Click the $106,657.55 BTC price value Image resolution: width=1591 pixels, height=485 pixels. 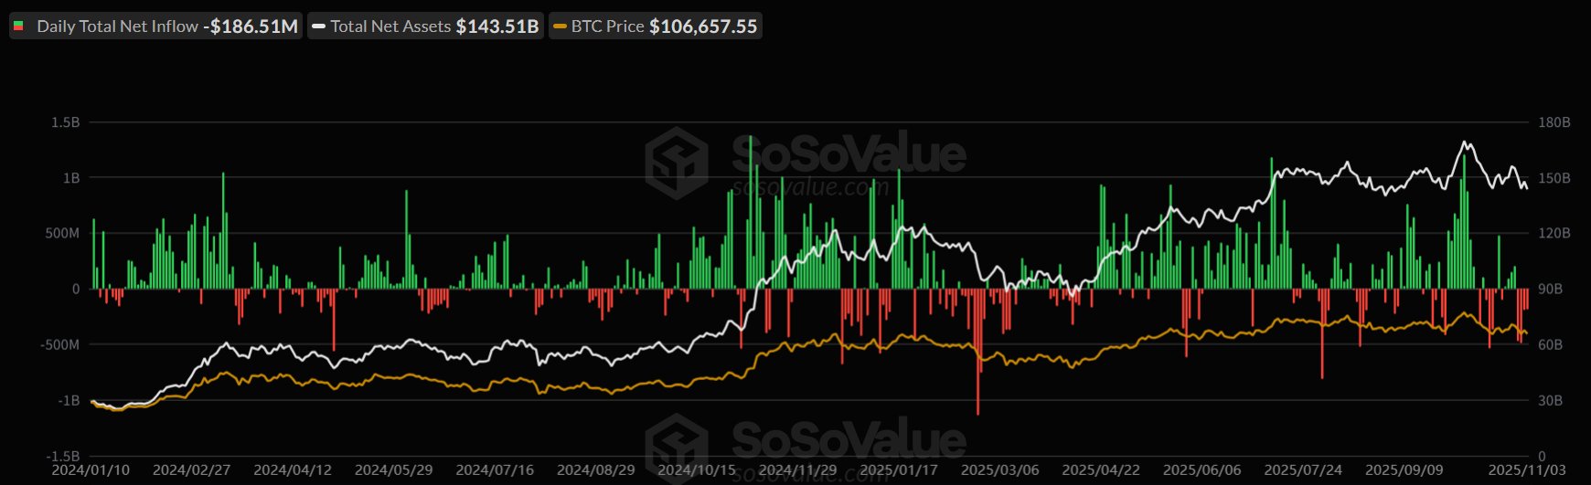click(x=703, y=26)
